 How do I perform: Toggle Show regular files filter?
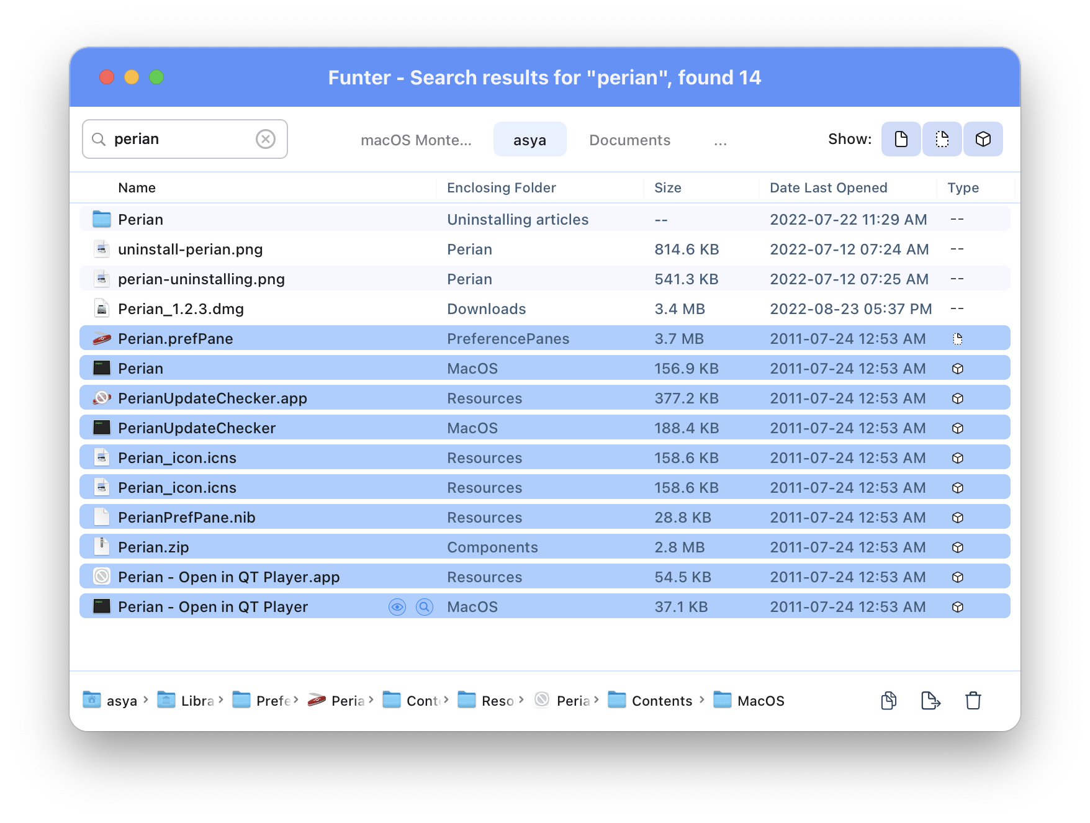[x=901, y=139]
